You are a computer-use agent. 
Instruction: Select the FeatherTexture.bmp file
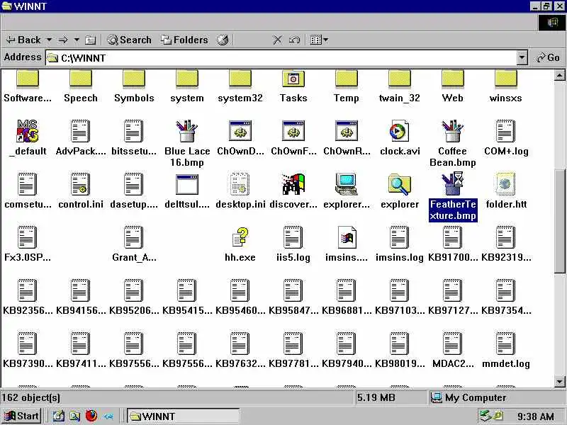[x=453, y=197]
